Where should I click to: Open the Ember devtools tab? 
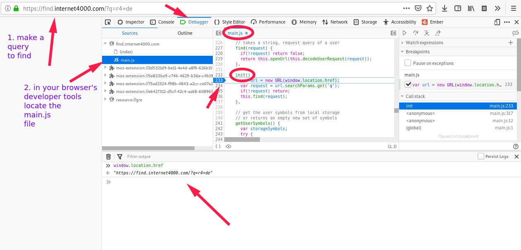[x=433, y=22]
